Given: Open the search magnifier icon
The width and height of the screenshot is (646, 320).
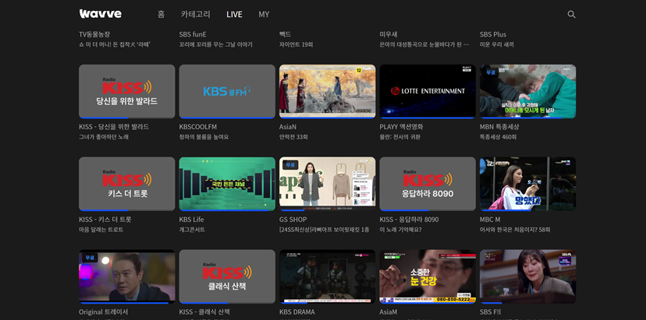Looking at the screenshot, I should [x=571, y=14].
